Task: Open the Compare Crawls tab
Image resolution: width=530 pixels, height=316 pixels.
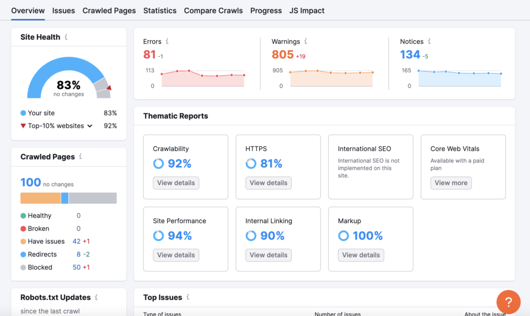Action: click(213, 10)
